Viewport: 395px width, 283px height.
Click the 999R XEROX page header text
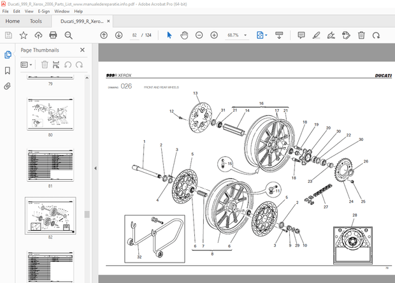118,75
